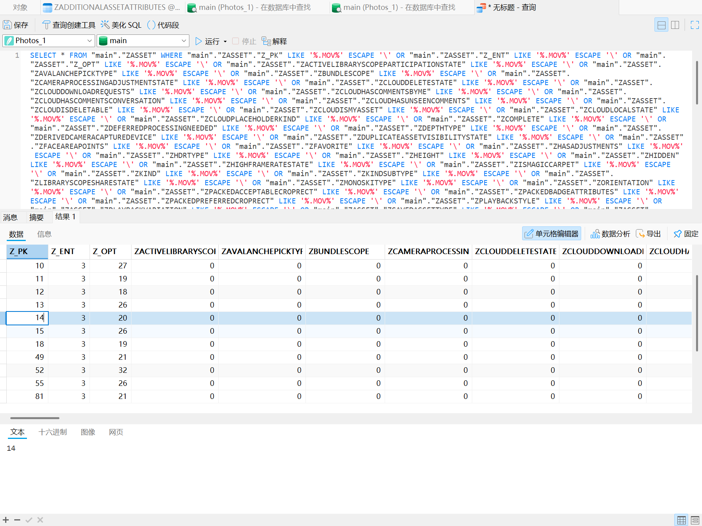Click the results grid horizontal scrollbar

click(35, 418)
